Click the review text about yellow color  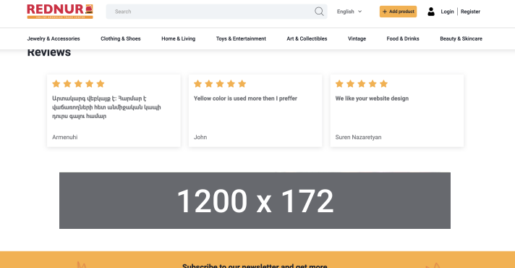coord(245,99)
